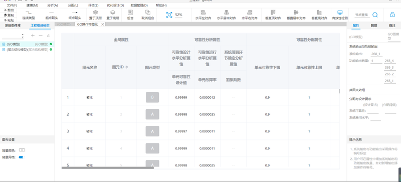Click the 52% zoom level field
The image size is (401, 182).
178,15
